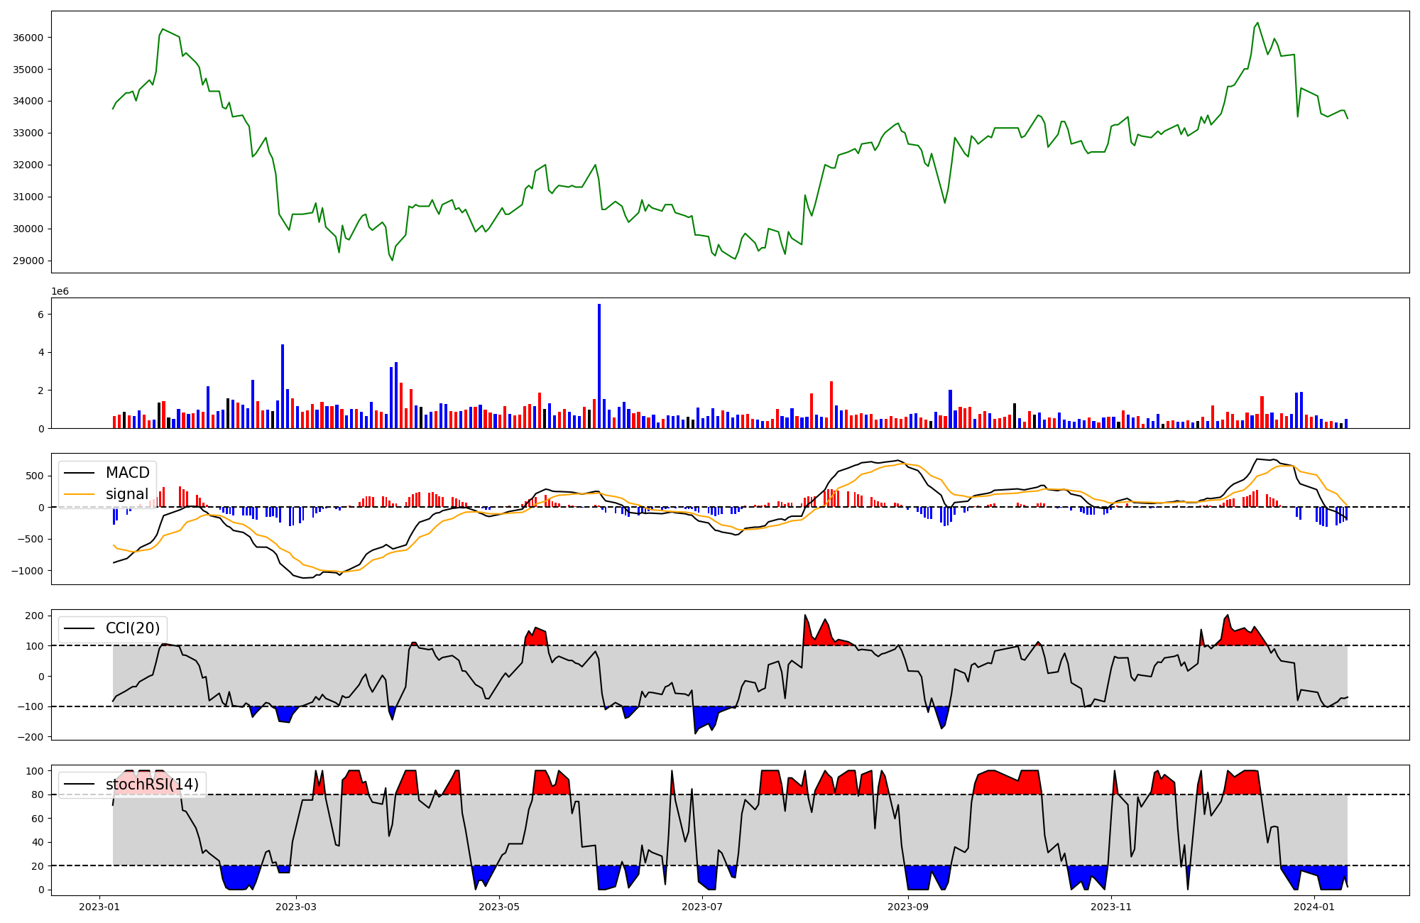
Task: Click the 2023-07 date axis label
Action: click(x=702, y=907)
